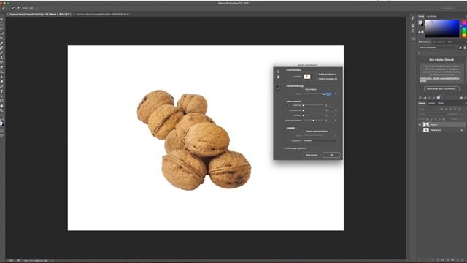Viewport: 467px width, 263px height.
Task: Select the Zoom tool in Refine Edge dialog
Action: (278, 72)
